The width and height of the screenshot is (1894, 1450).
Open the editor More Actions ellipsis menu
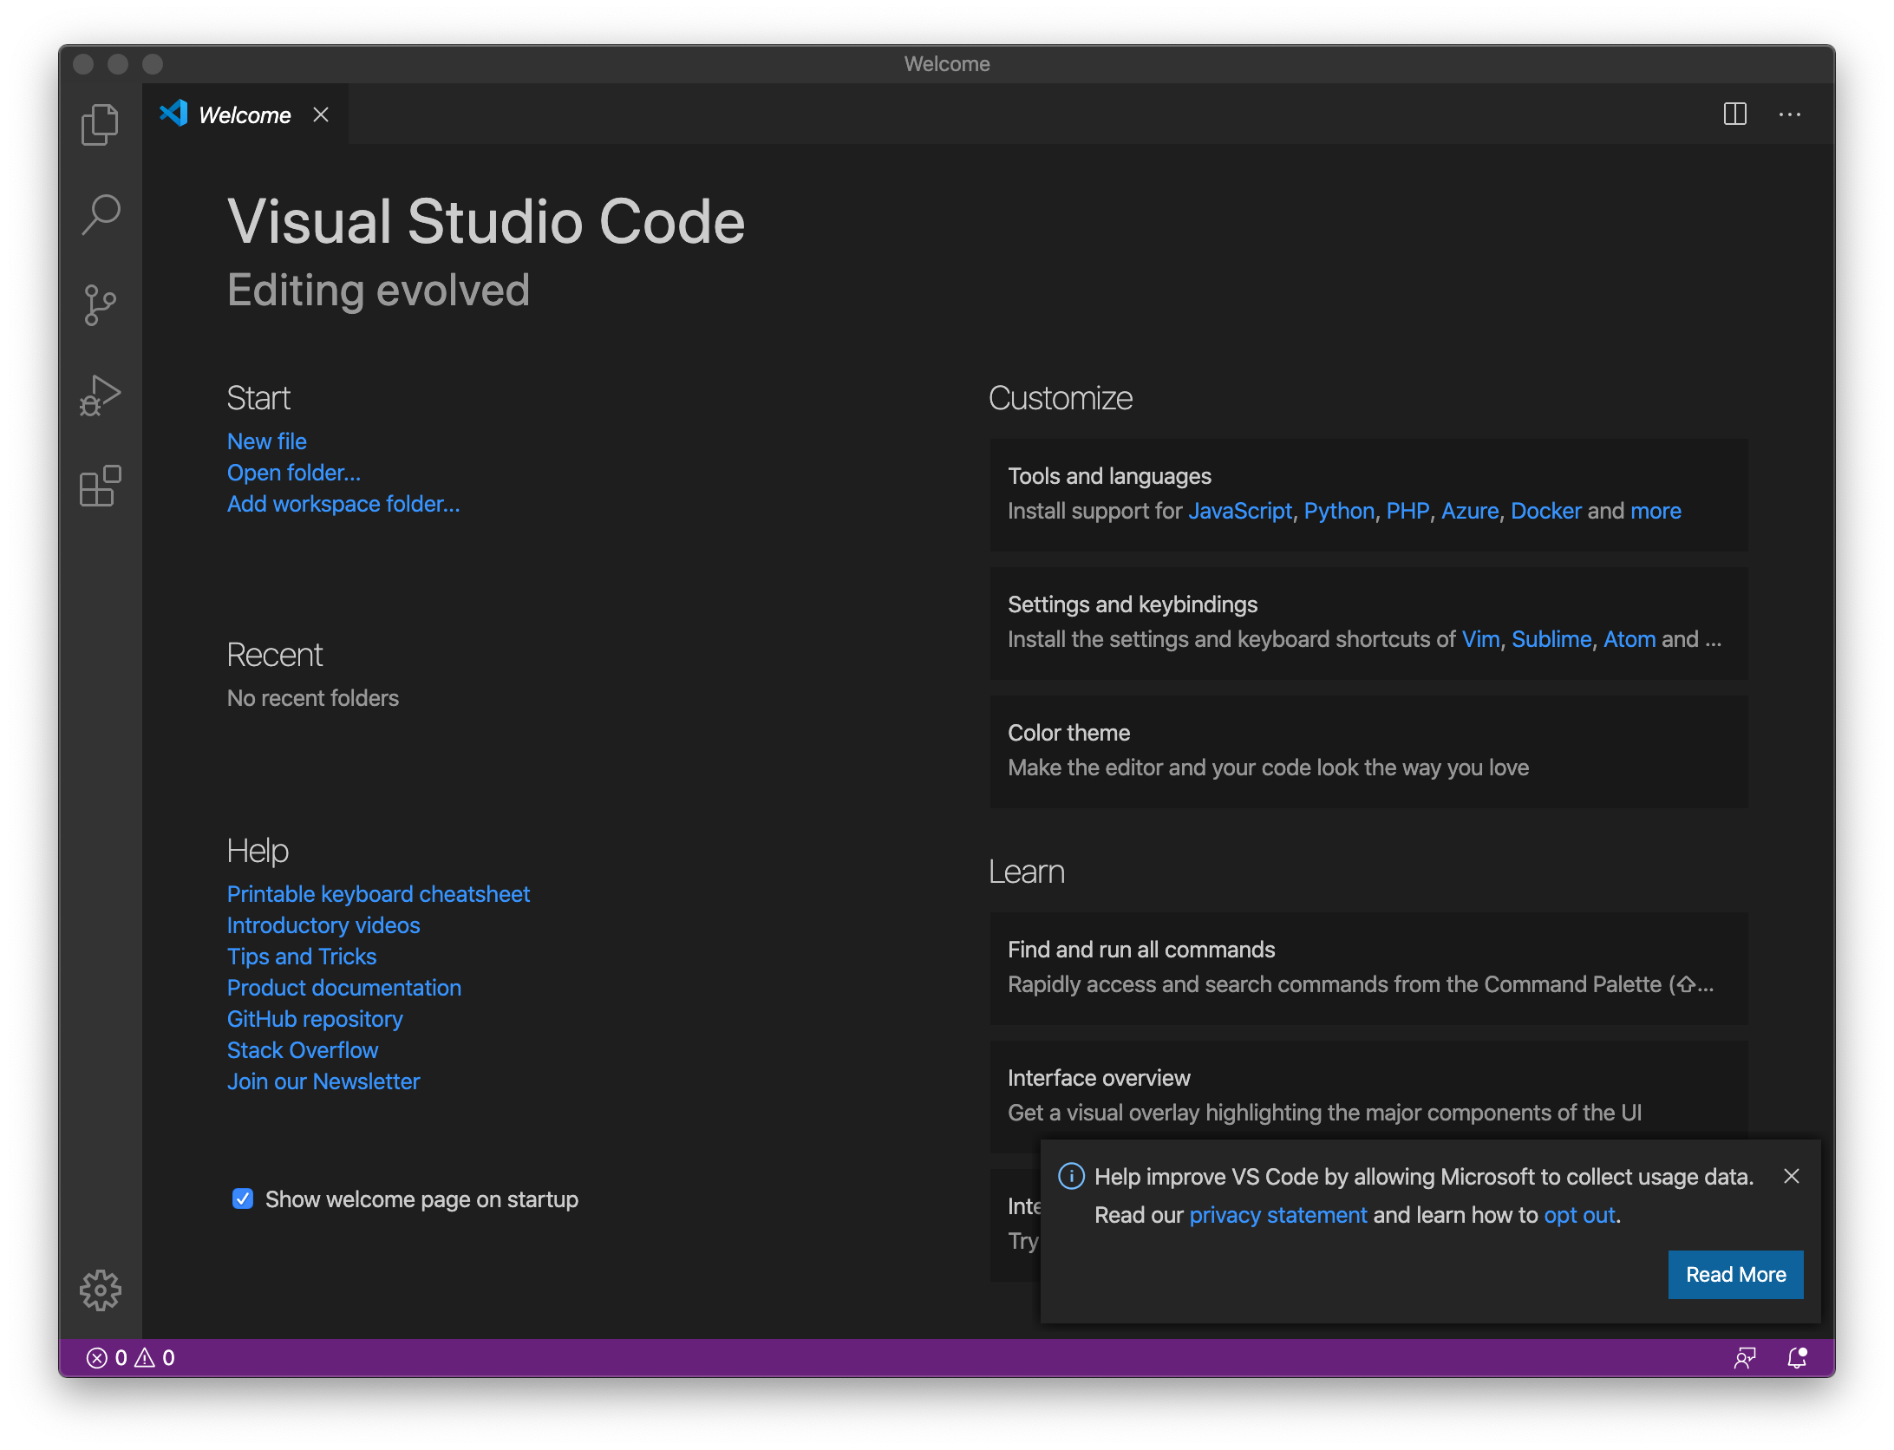[x=1789, y=114]
